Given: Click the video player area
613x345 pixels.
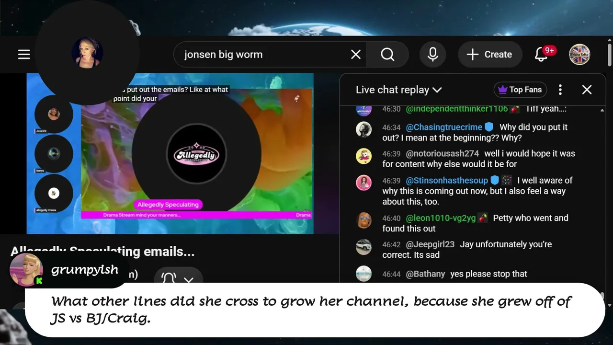Looking at the screenshot, I should (x=170, y=153).
